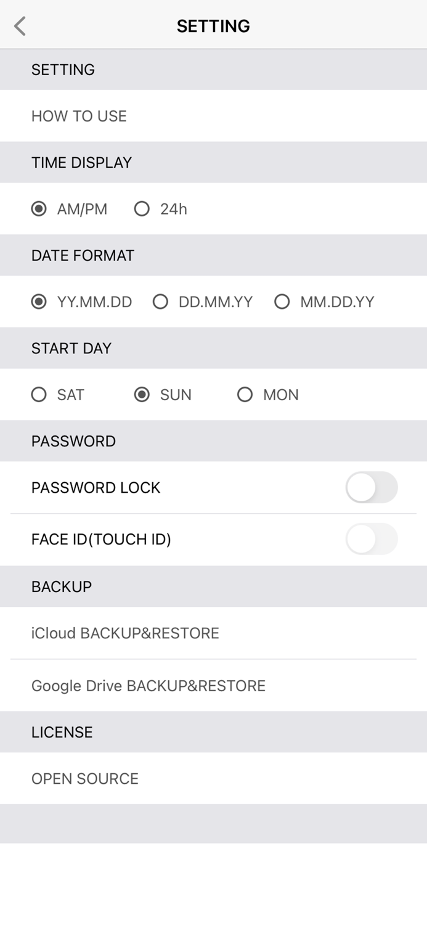Enable the PASSWORD LOCK switch

372,488
